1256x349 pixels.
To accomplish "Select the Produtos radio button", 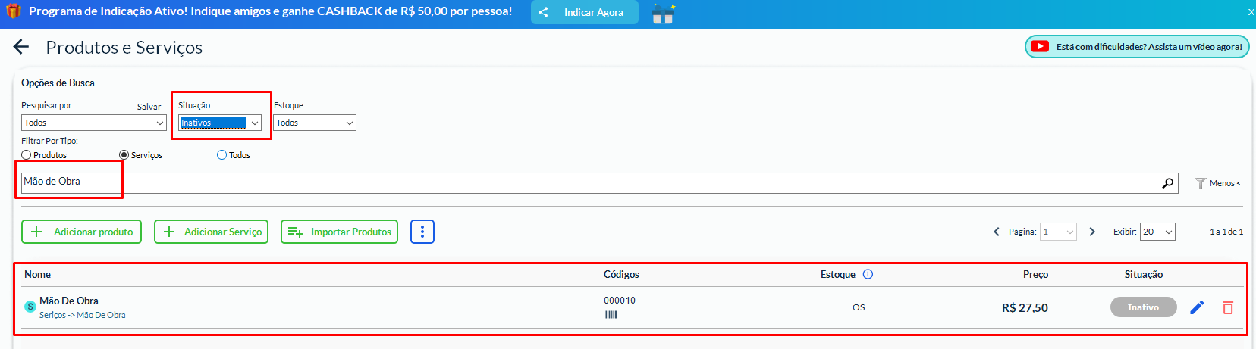I will pos(27,155).
